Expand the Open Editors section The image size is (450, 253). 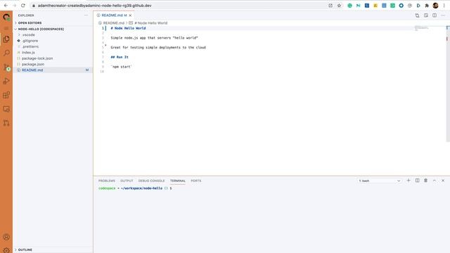[x=30, y=22]
